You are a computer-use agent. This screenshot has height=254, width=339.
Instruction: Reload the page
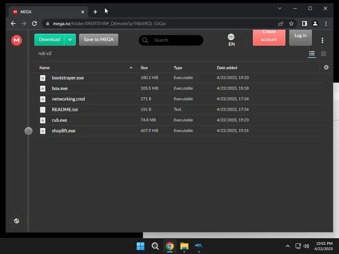[34, 23]
